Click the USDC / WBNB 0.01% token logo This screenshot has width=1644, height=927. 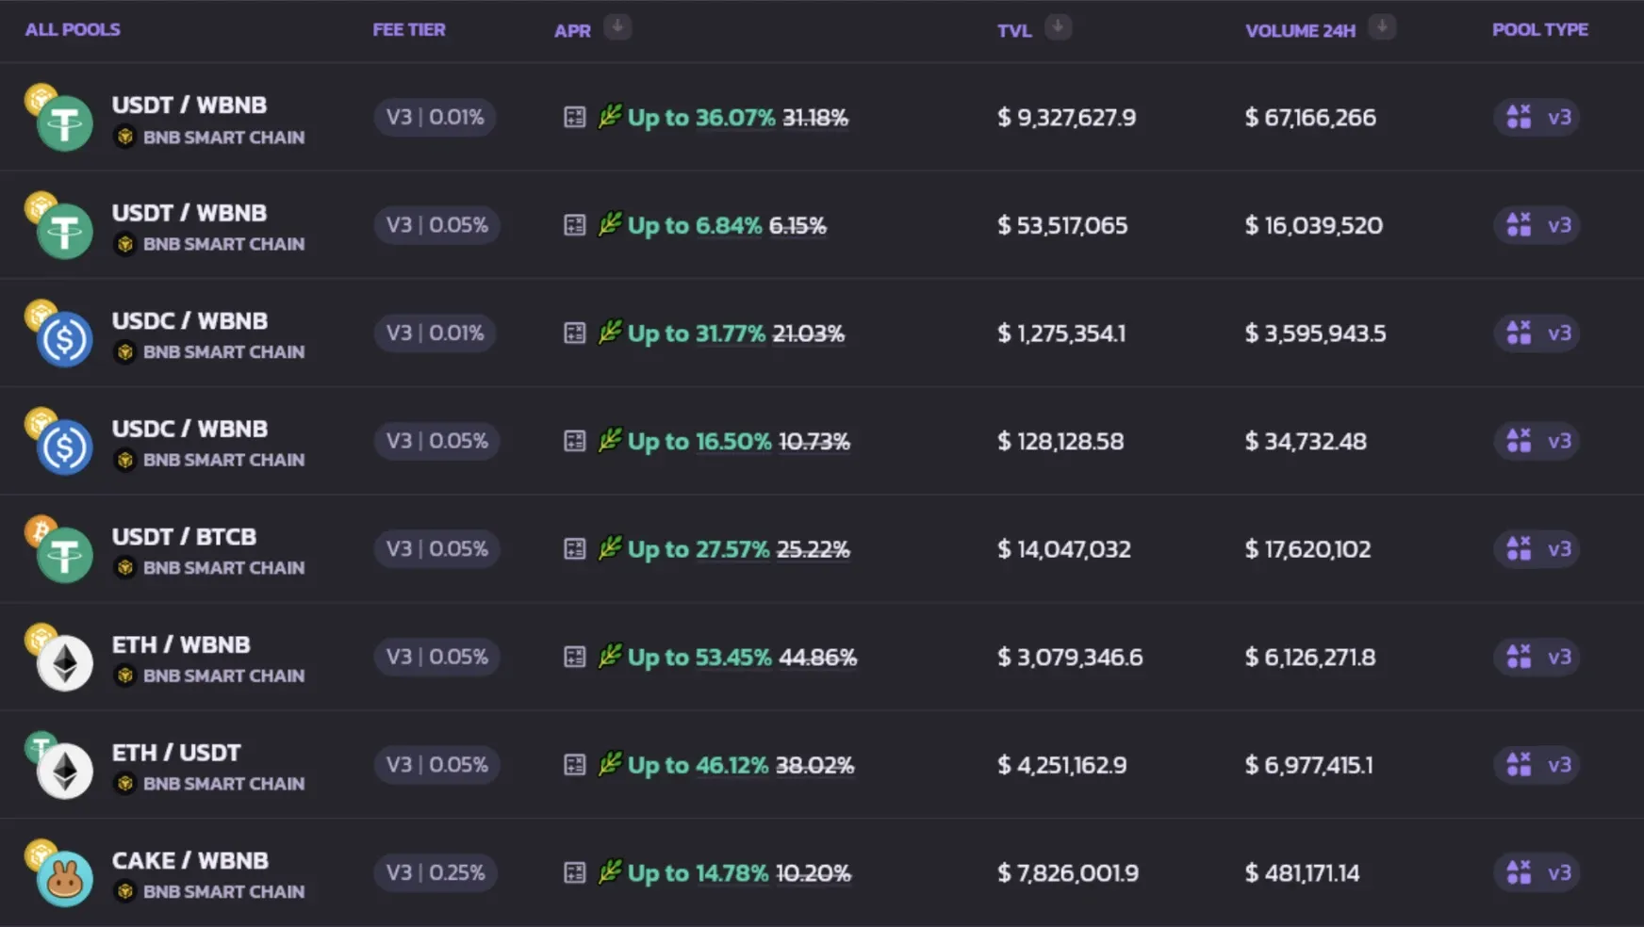pos(58,333)
